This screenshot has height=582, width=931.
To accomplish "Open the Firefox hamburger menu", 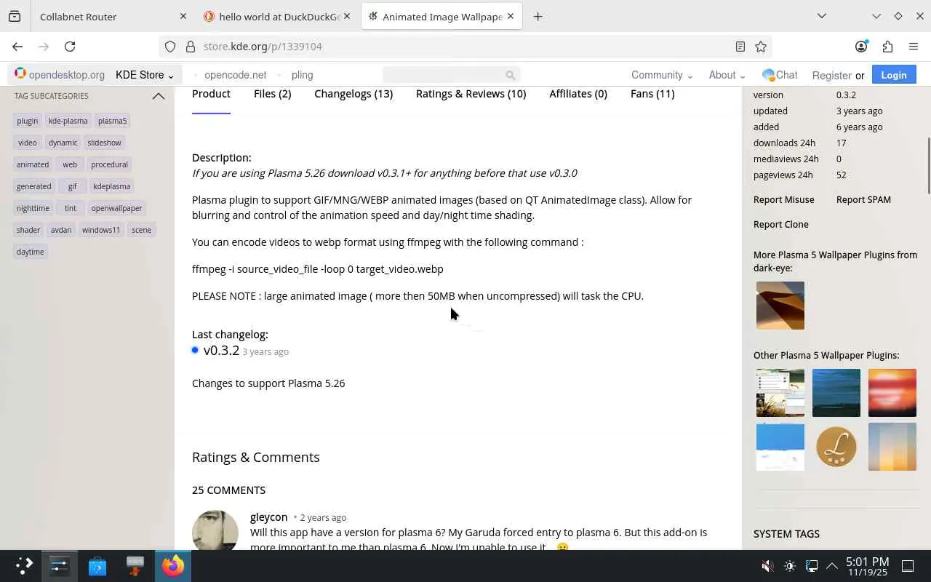I will (x=914, y=47).
